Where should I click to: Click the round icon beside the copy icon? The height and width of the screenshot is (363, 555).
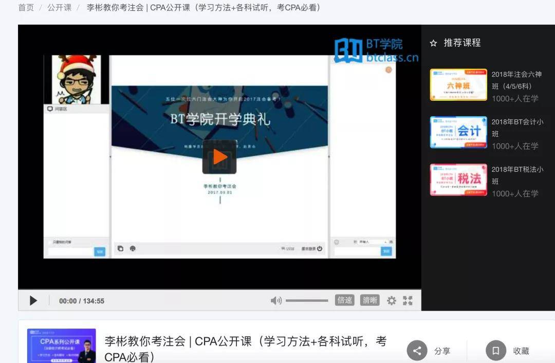(133, 249)
